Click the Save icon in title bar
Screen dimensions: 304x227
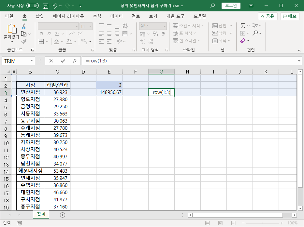click(46, 6)
